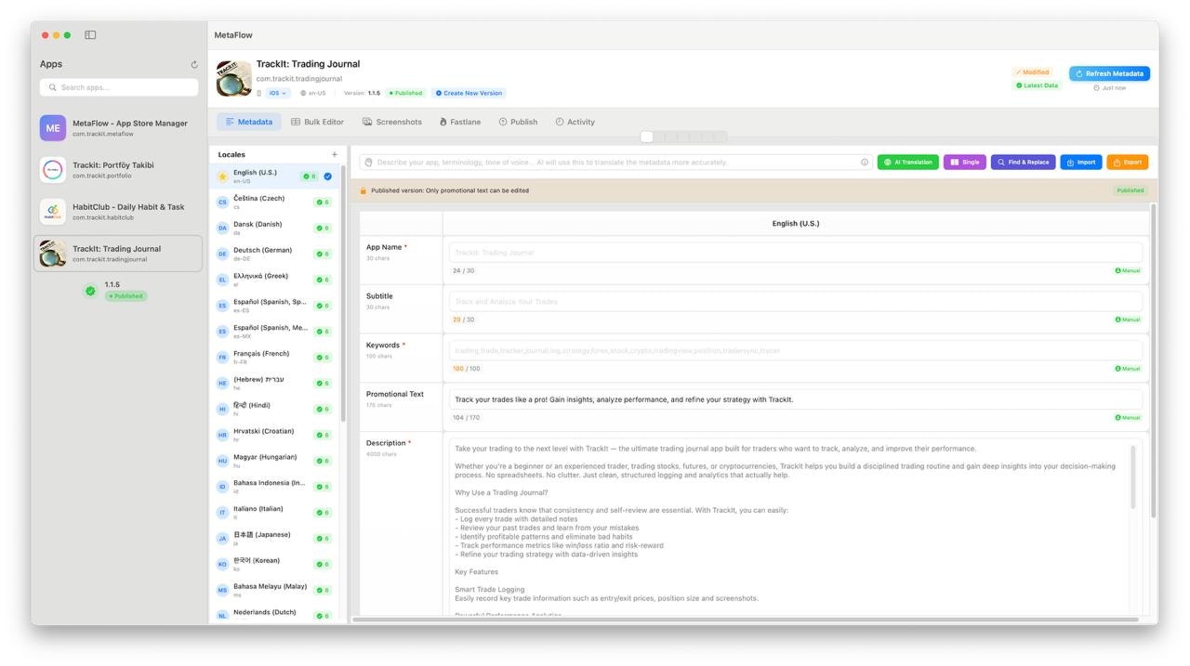Open the AI Translation tool
The width and height of the screenshot is (1190, 666).
click(x=907, y=161)
